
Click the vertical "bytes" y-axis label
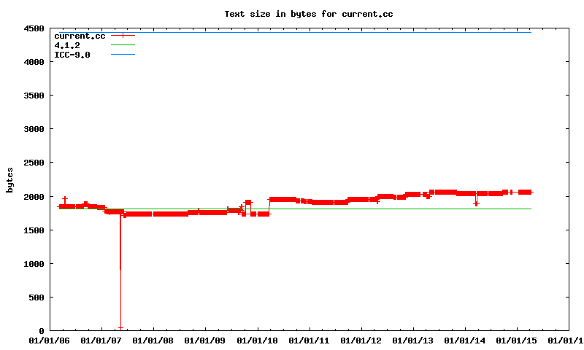coord(10,179)
